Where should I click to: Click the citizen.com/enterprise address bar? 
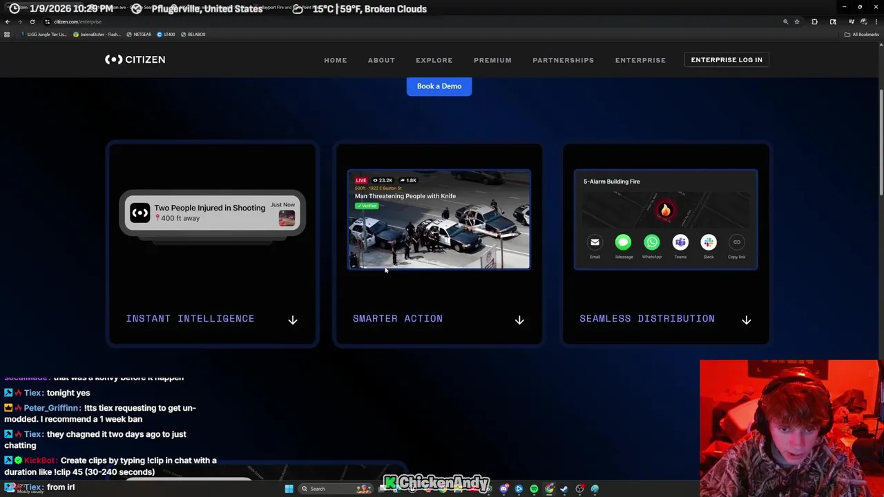[x=414, y=22]
